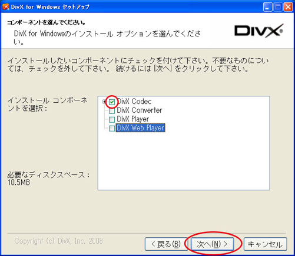This screenshot has height=256, width=295.
Task: Cancel setup with the キャンセル button
Action: (x=265, y=244)
